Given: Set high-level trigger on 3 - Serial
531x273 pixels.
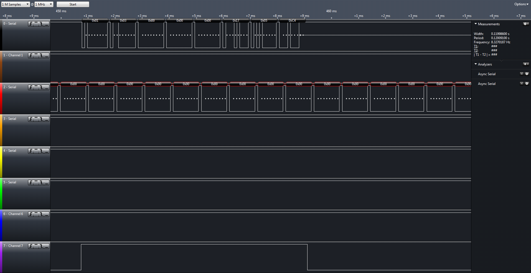Looking at the screenshot, I should (x=36, y=119).
